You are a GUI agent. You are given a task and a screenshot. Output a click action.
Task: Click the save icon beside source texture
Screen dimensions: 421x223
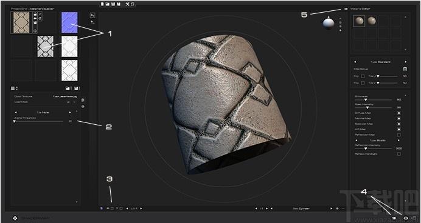coord(35,22)
